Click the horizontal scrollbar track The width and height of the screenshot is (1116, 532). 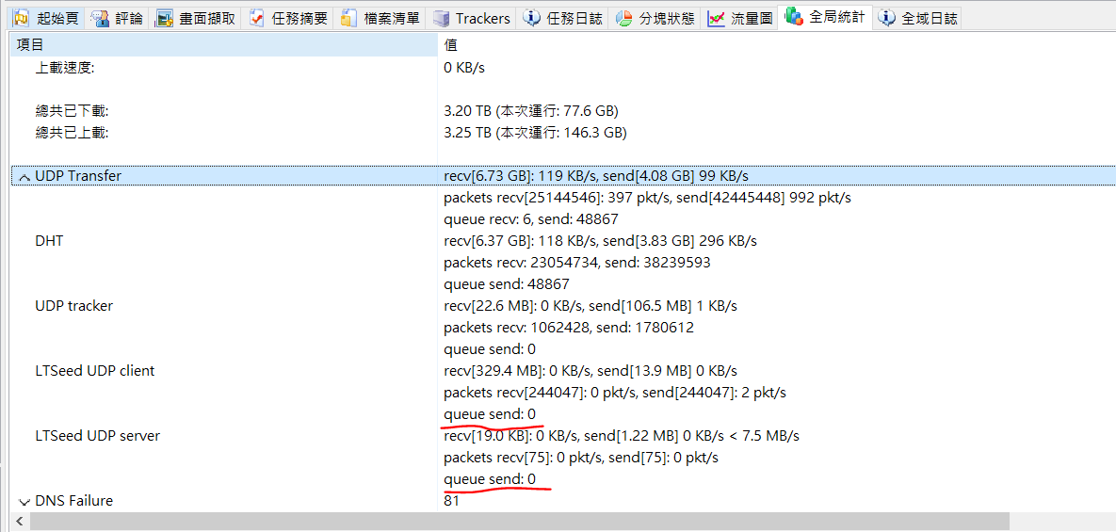click(572, 522)
